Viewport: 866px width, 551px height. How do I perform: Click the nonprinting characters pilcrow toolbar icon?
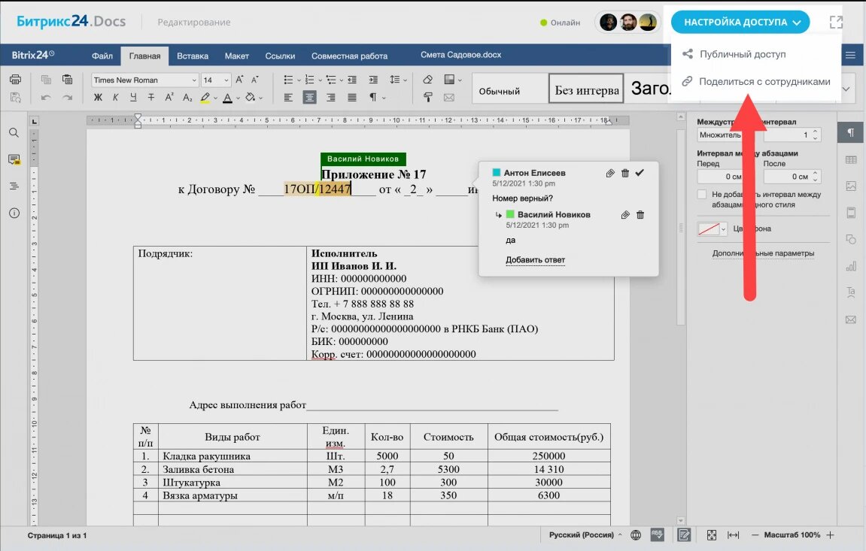pos(372,98)
